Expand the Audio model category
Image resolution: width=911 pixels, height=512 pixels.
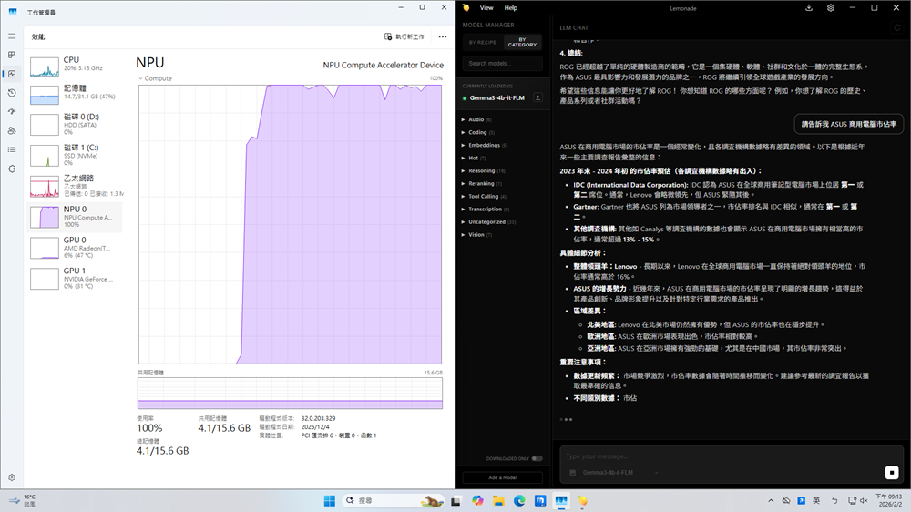476,119
